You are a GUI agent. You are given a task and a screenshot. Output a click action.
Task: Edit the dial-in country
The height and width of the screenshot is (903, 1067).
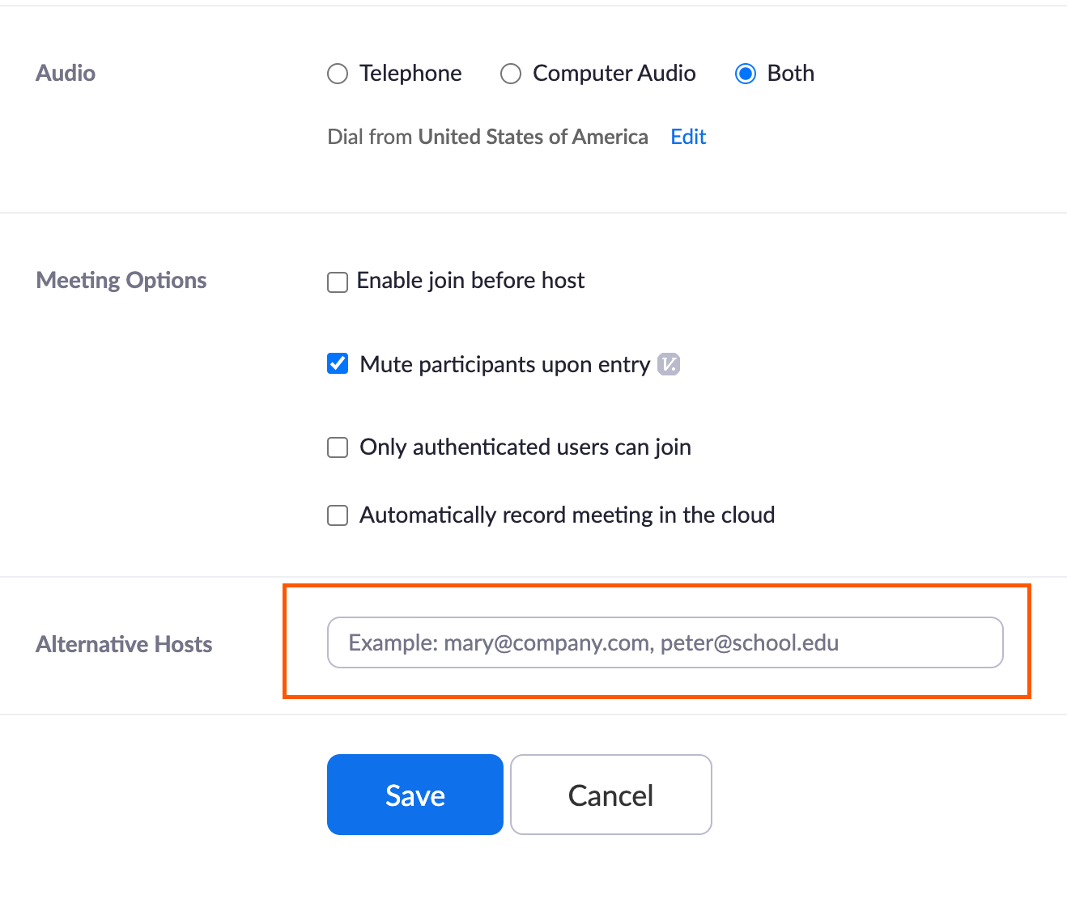click(688, 137)
